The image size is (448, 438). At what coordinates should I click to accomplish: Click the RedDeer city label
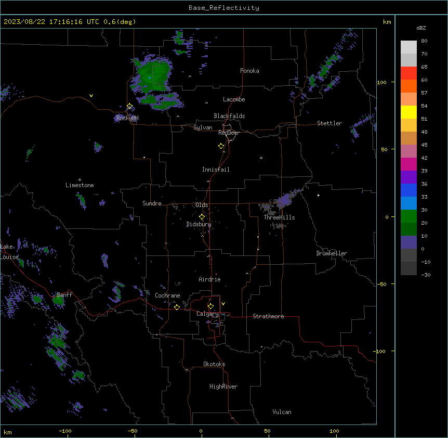point(229,133)
